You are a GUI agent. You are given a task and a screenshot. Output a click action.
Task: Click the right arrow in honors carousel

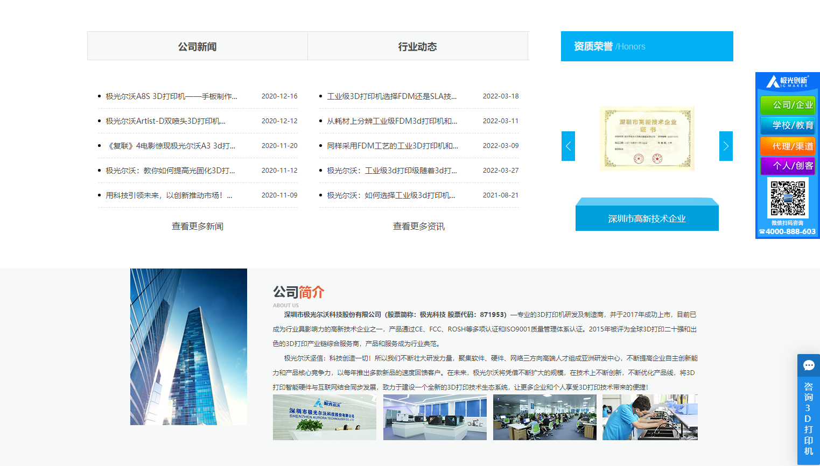tap(726, 146)
